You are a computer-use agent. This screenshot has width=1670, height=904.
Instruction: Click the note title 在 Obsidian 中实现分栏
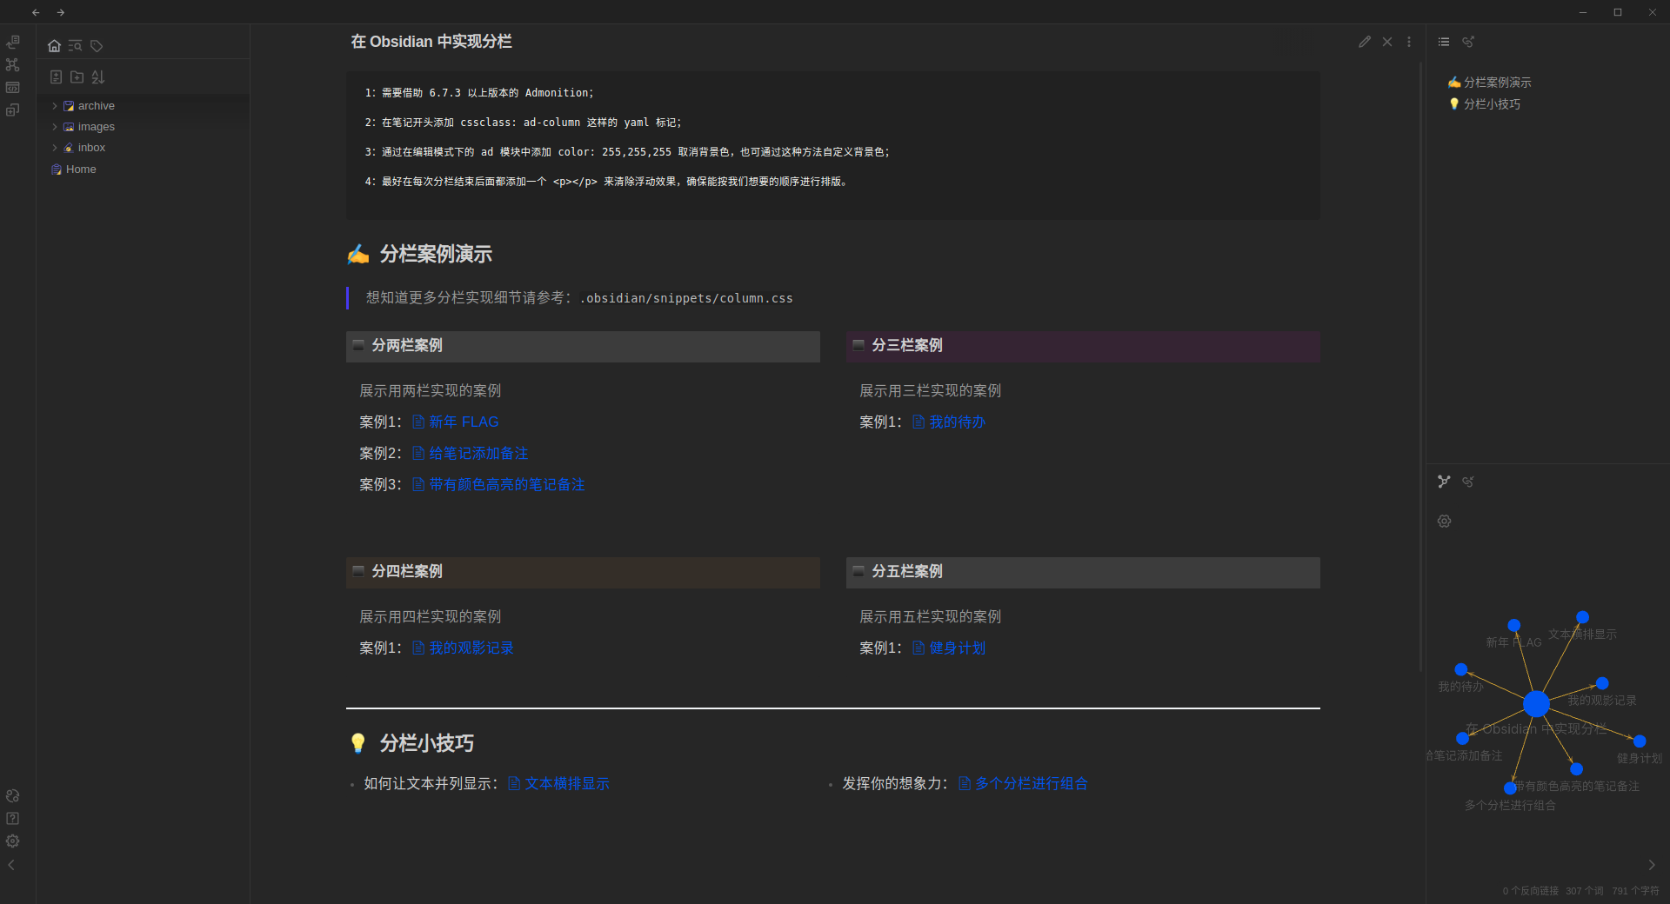click(x=431, y=42)
